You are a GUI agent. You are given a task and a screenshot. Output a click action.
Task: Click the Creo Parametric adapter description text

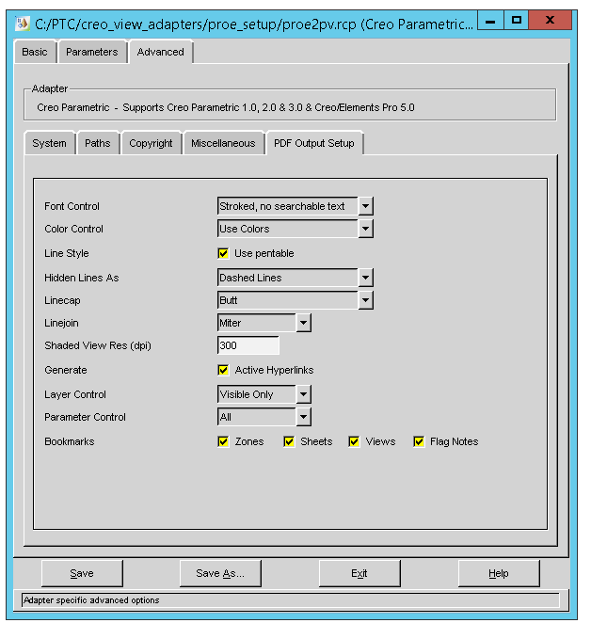tap(226, 107)
